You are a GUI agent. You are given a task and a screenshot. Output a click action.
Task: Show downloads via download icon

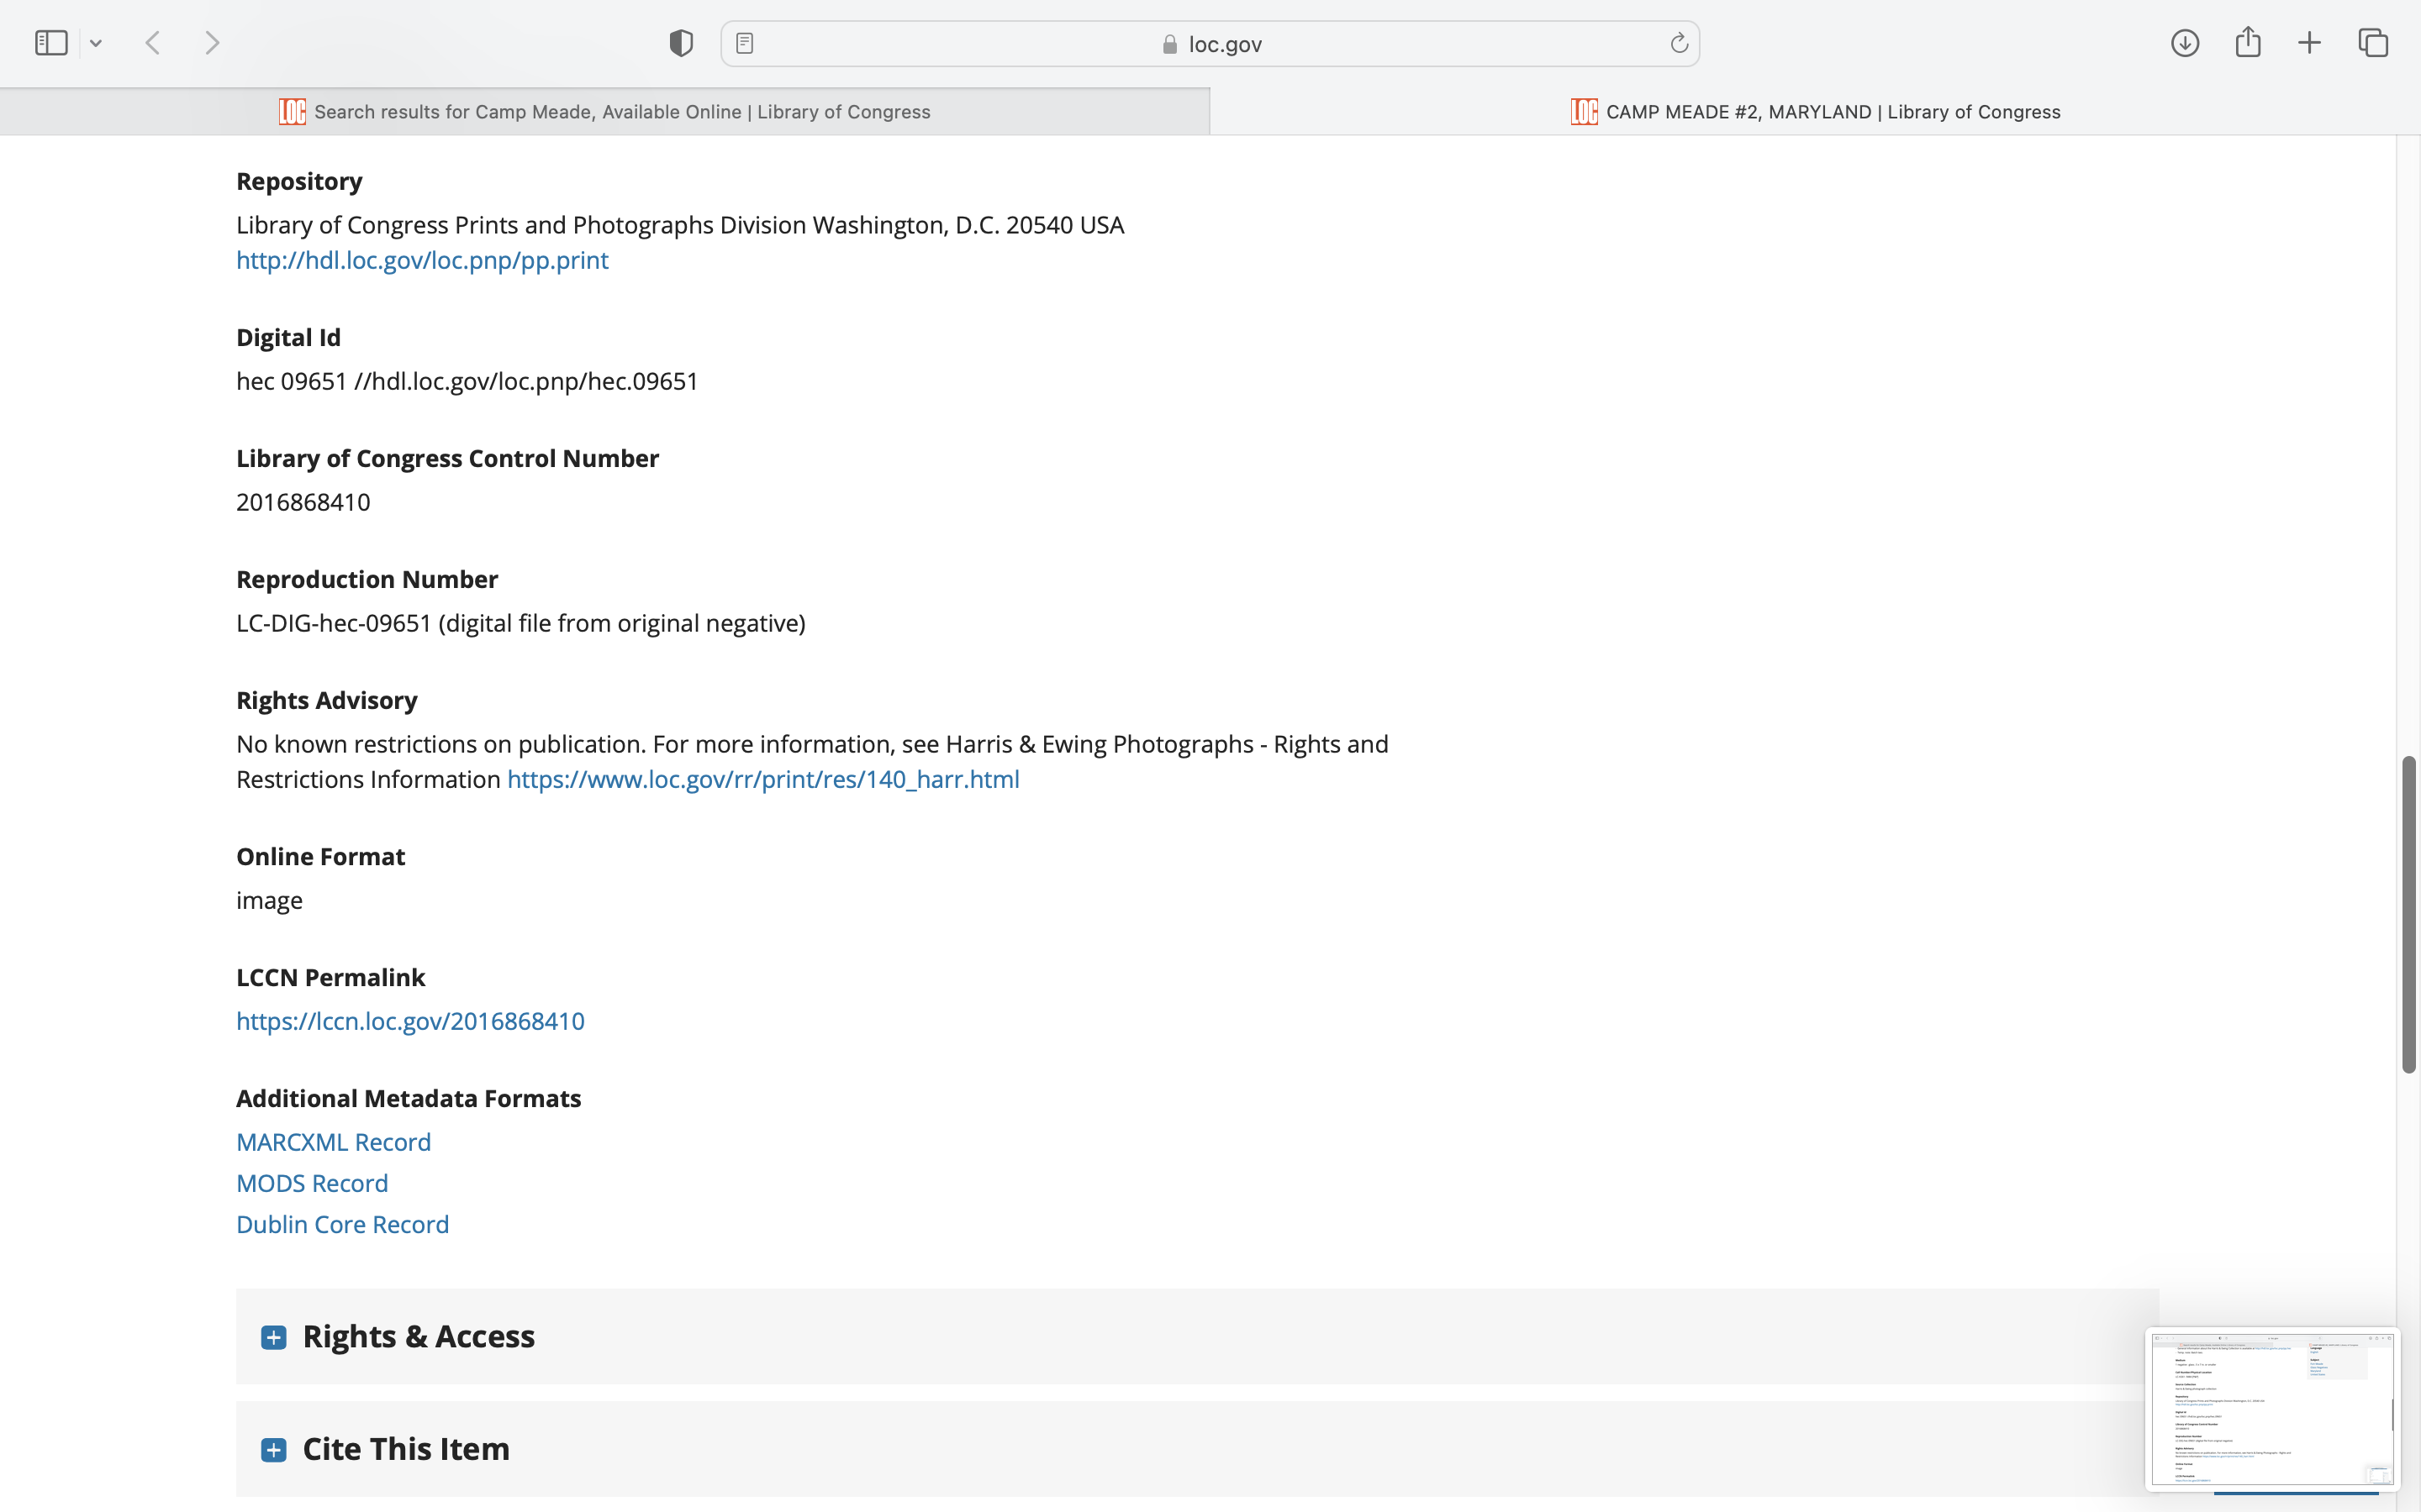[2185, 43]
